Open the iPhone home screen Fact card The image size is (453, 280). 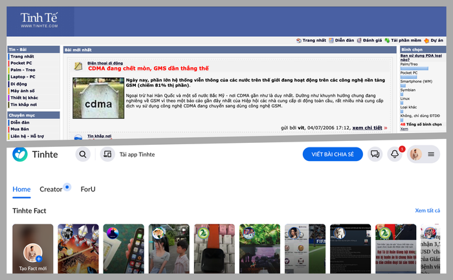(124, 249)
